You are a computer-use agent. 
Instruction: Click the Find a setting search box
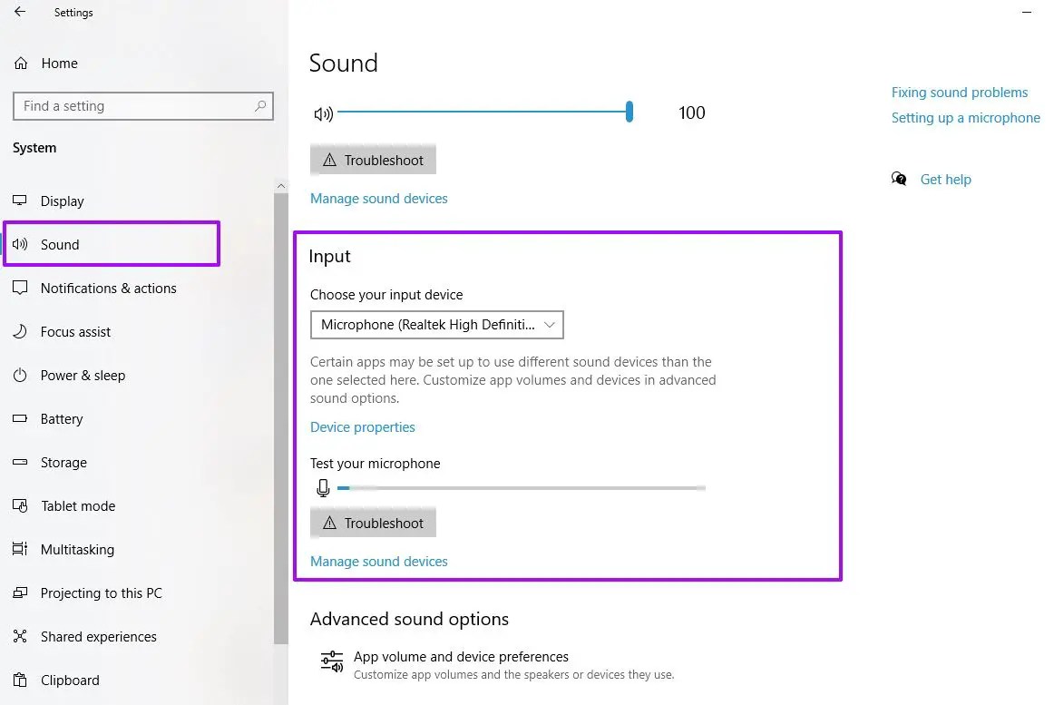coord(142,106)
